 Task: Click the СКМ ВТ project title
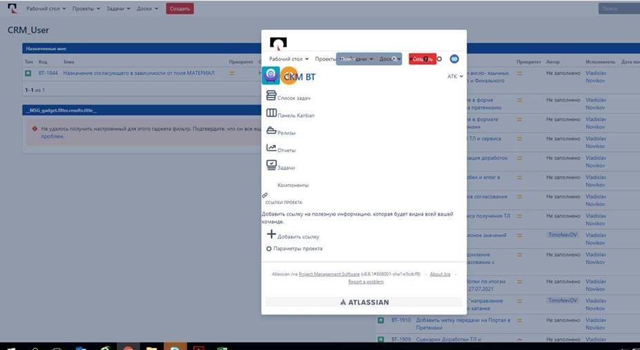300,76
